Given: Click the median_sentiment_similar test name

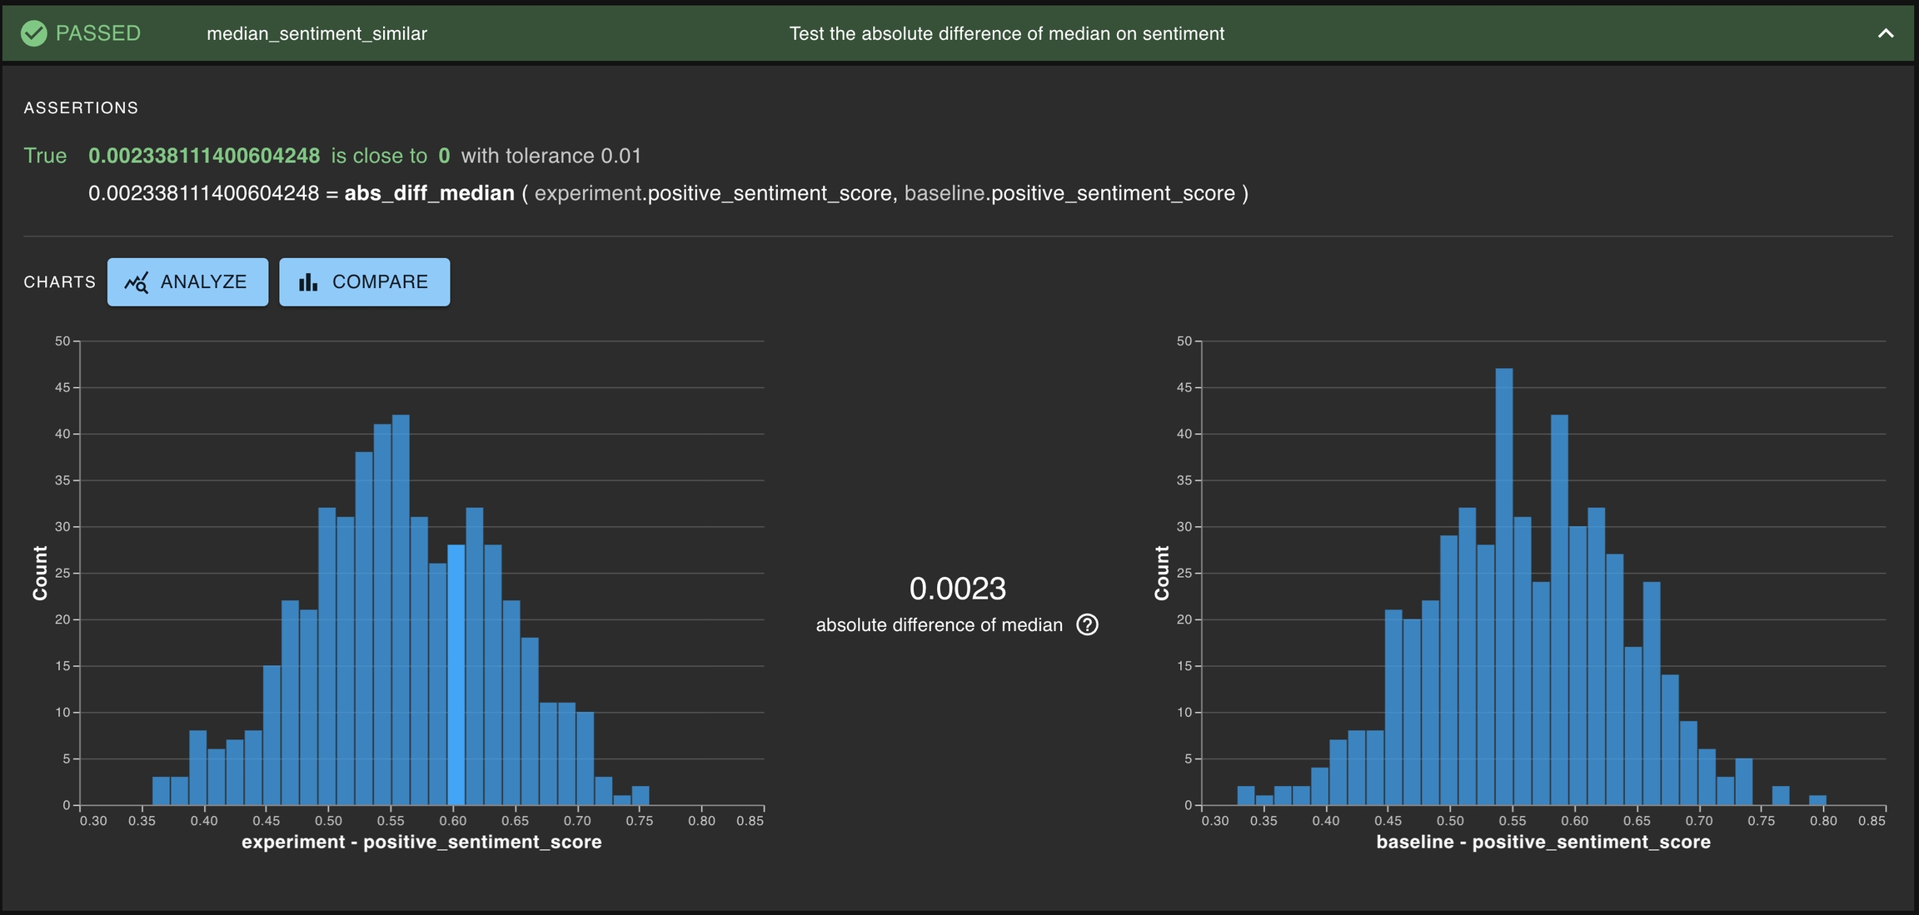Looking at the screenshot, I should pos(317,33).
